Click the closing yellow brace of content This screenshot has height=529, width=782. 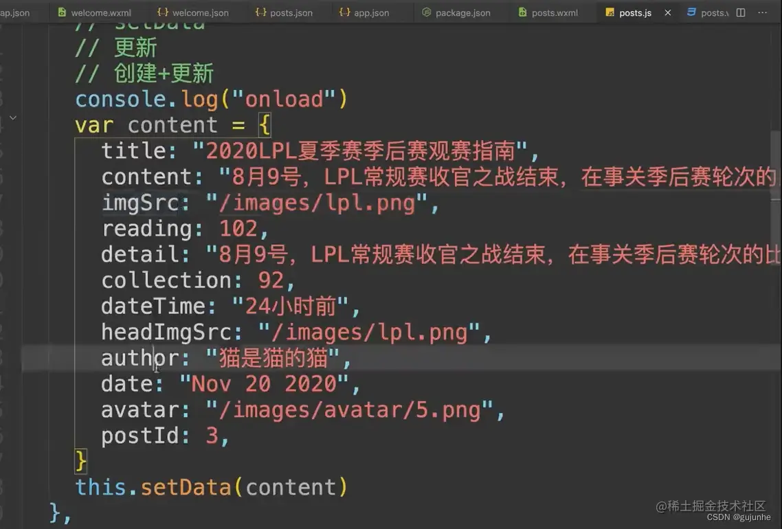81,461
